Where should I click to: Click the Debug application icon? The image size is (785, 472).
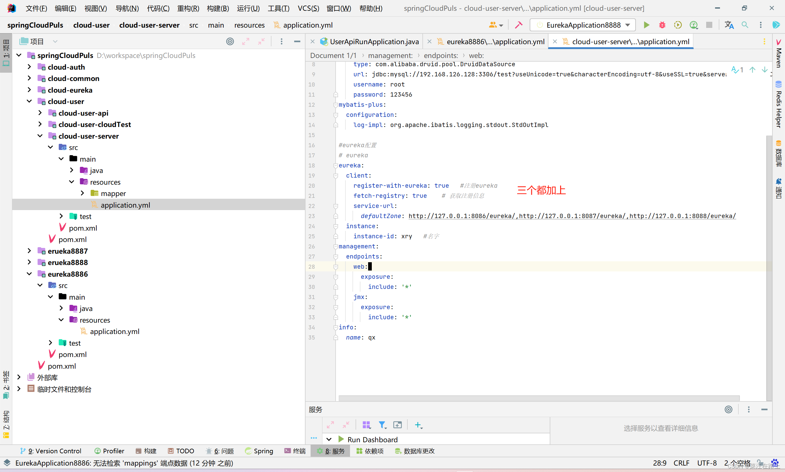tap(662, 25)
